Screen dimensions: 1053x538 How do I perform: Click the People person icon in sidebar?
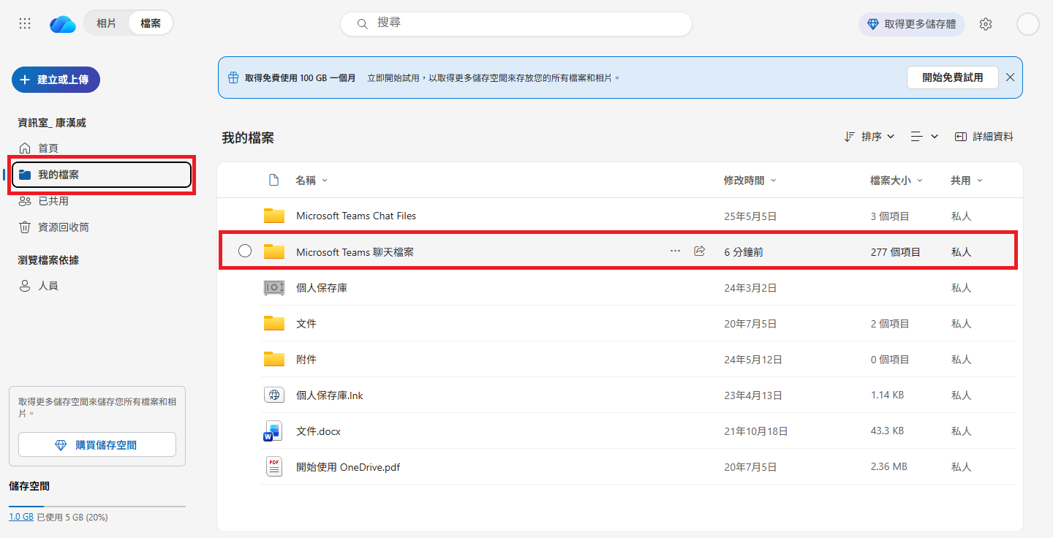(x=25, y=286)
